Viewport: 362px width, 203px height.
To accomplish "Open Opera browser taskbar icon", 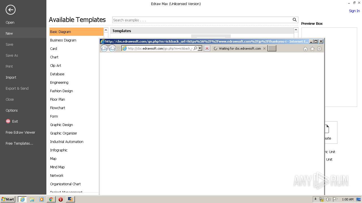I will tap(61, 199).
